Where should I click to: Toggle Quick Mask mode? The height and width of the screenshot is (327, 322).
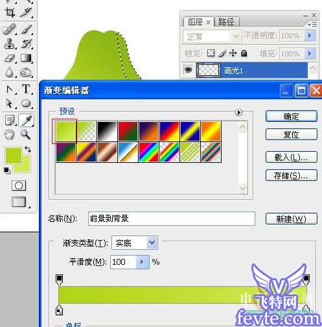pyautogui.click(x=19, y=186)
